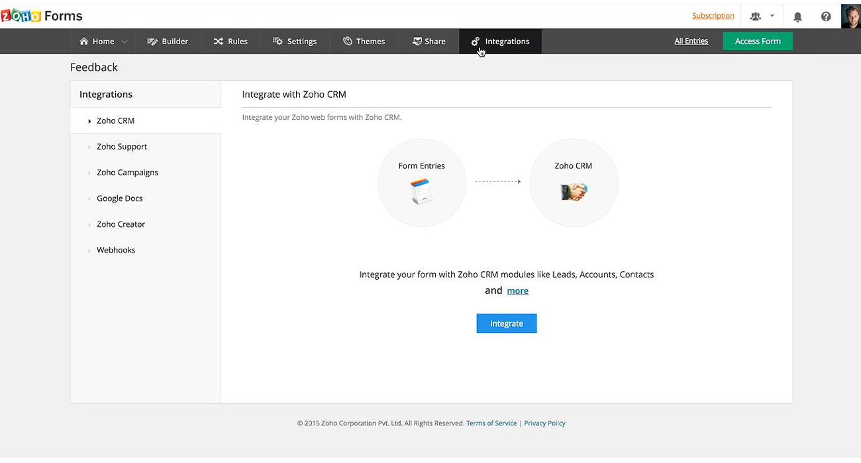
Task: Open the notifications bell icon
Action: tap(797, 17)
